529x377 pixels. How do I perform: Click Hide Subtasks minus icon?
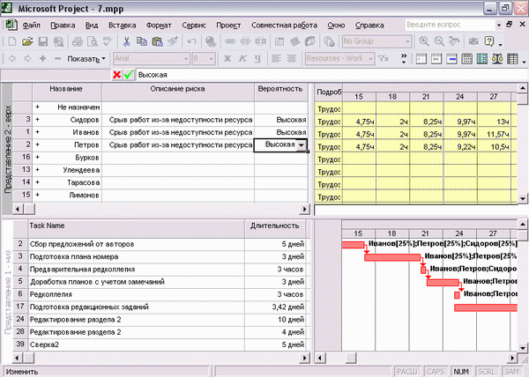[x=57, y=59]
